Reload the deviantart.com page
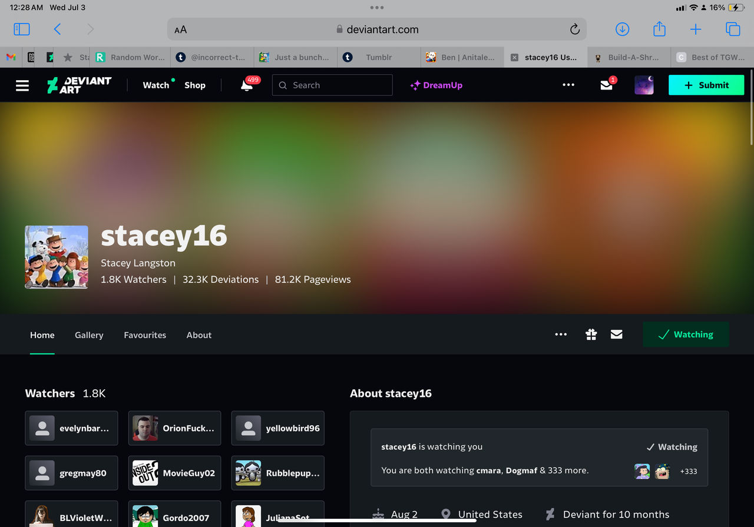The width and height of the screenshot is (754, 527). click(575, 29)
